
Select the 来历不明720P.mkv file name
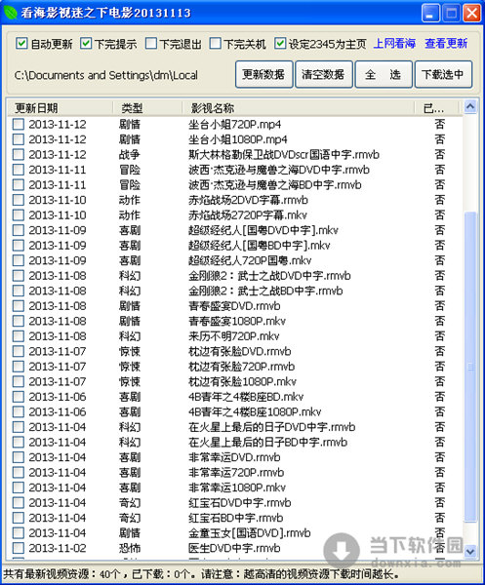tap(234, 336)
